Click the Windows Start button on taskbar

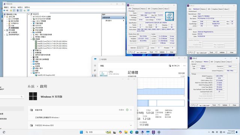click(x=81, y=132)
